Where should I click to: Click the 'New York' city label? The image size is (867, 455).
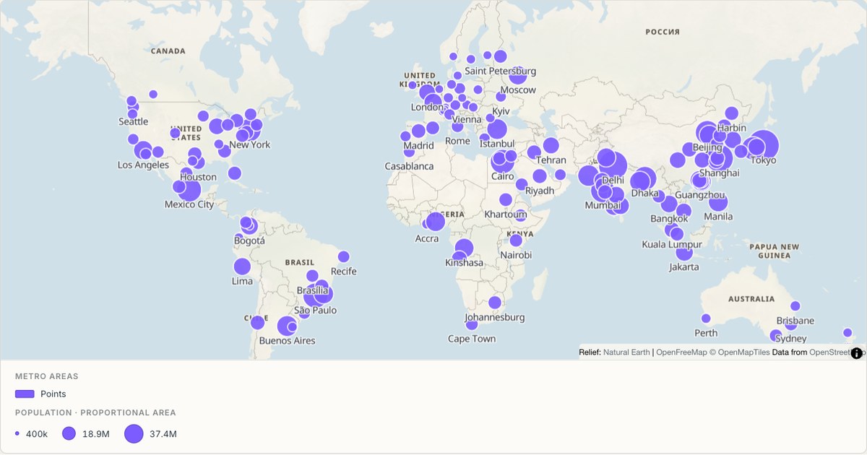pos(250,144)
